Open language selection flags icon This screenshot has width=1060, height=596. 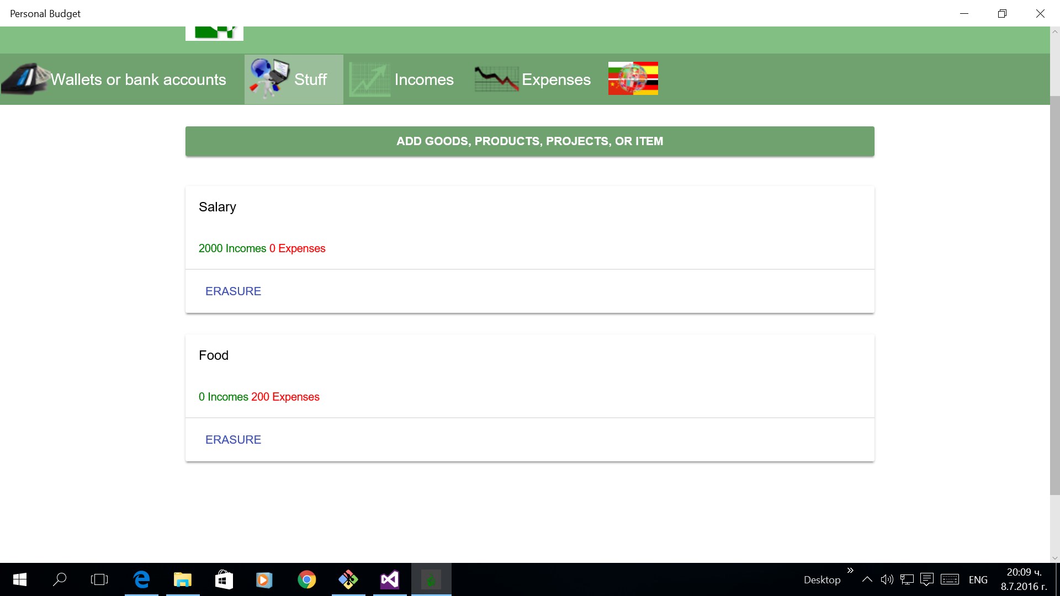pyautogui.click(x=633, y=78)
